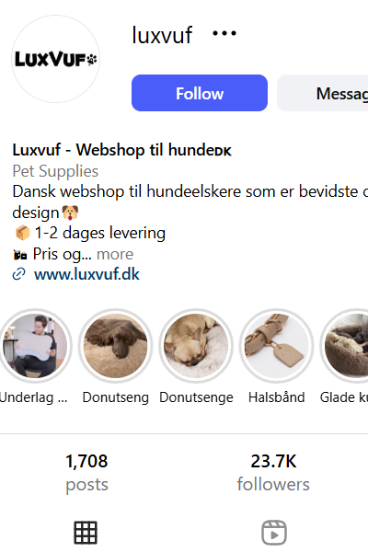Open the three-dot options menu
The width and height of the screenshot is (368, 552).
point(224,33)
